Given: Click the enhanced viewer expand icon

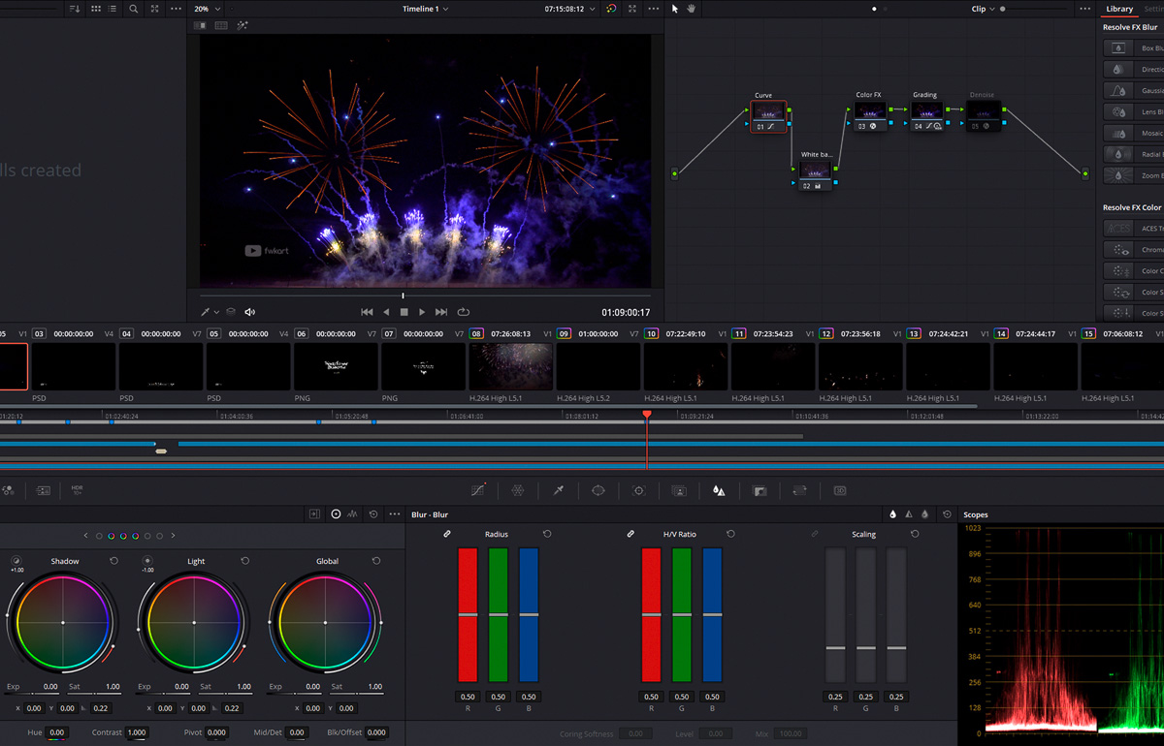Looking at the screenshot, I should 632,9.
